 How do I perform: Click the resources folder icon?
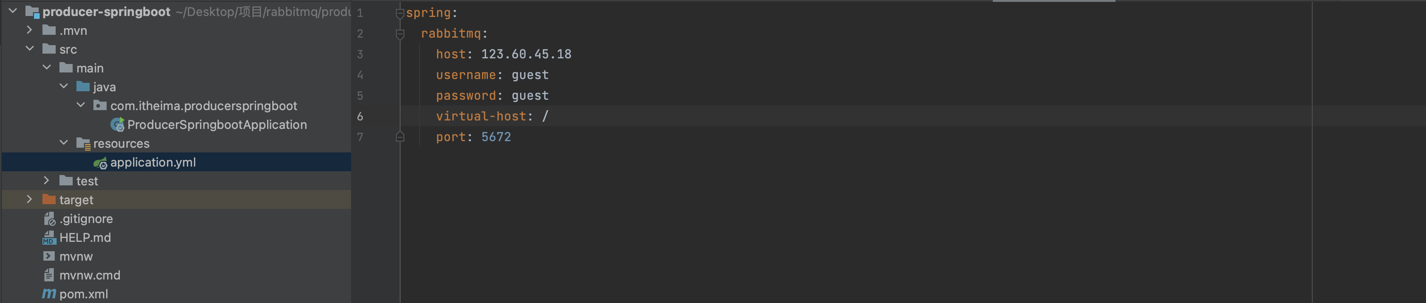pyautogui.click(x=83, y=144)
